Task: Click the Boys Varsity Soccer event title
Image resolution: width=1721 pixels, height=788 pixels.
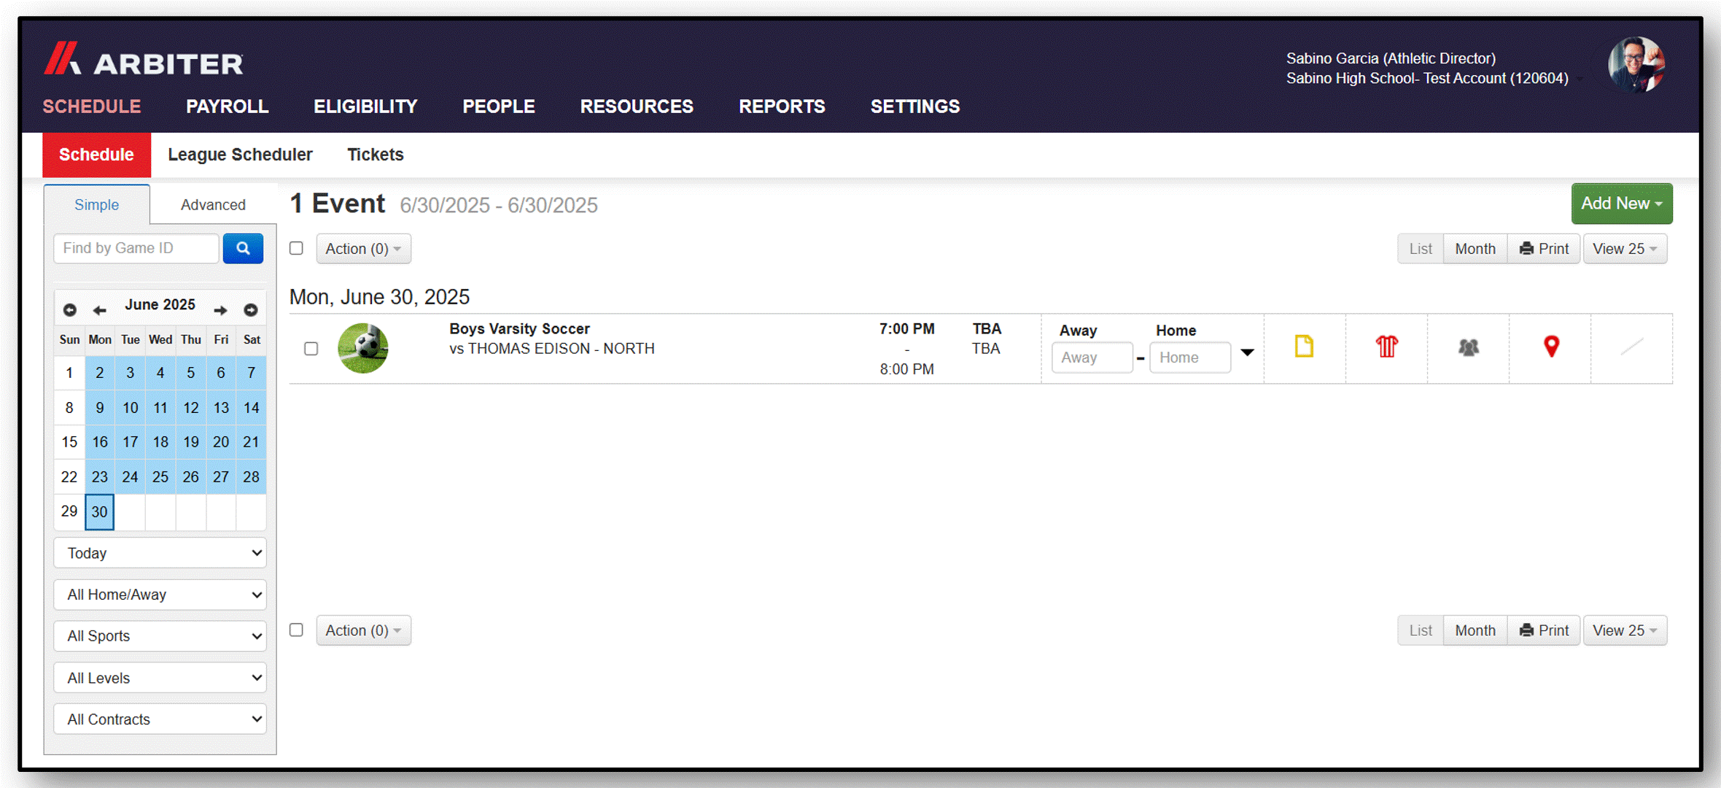Action: (x=519, y=329)
